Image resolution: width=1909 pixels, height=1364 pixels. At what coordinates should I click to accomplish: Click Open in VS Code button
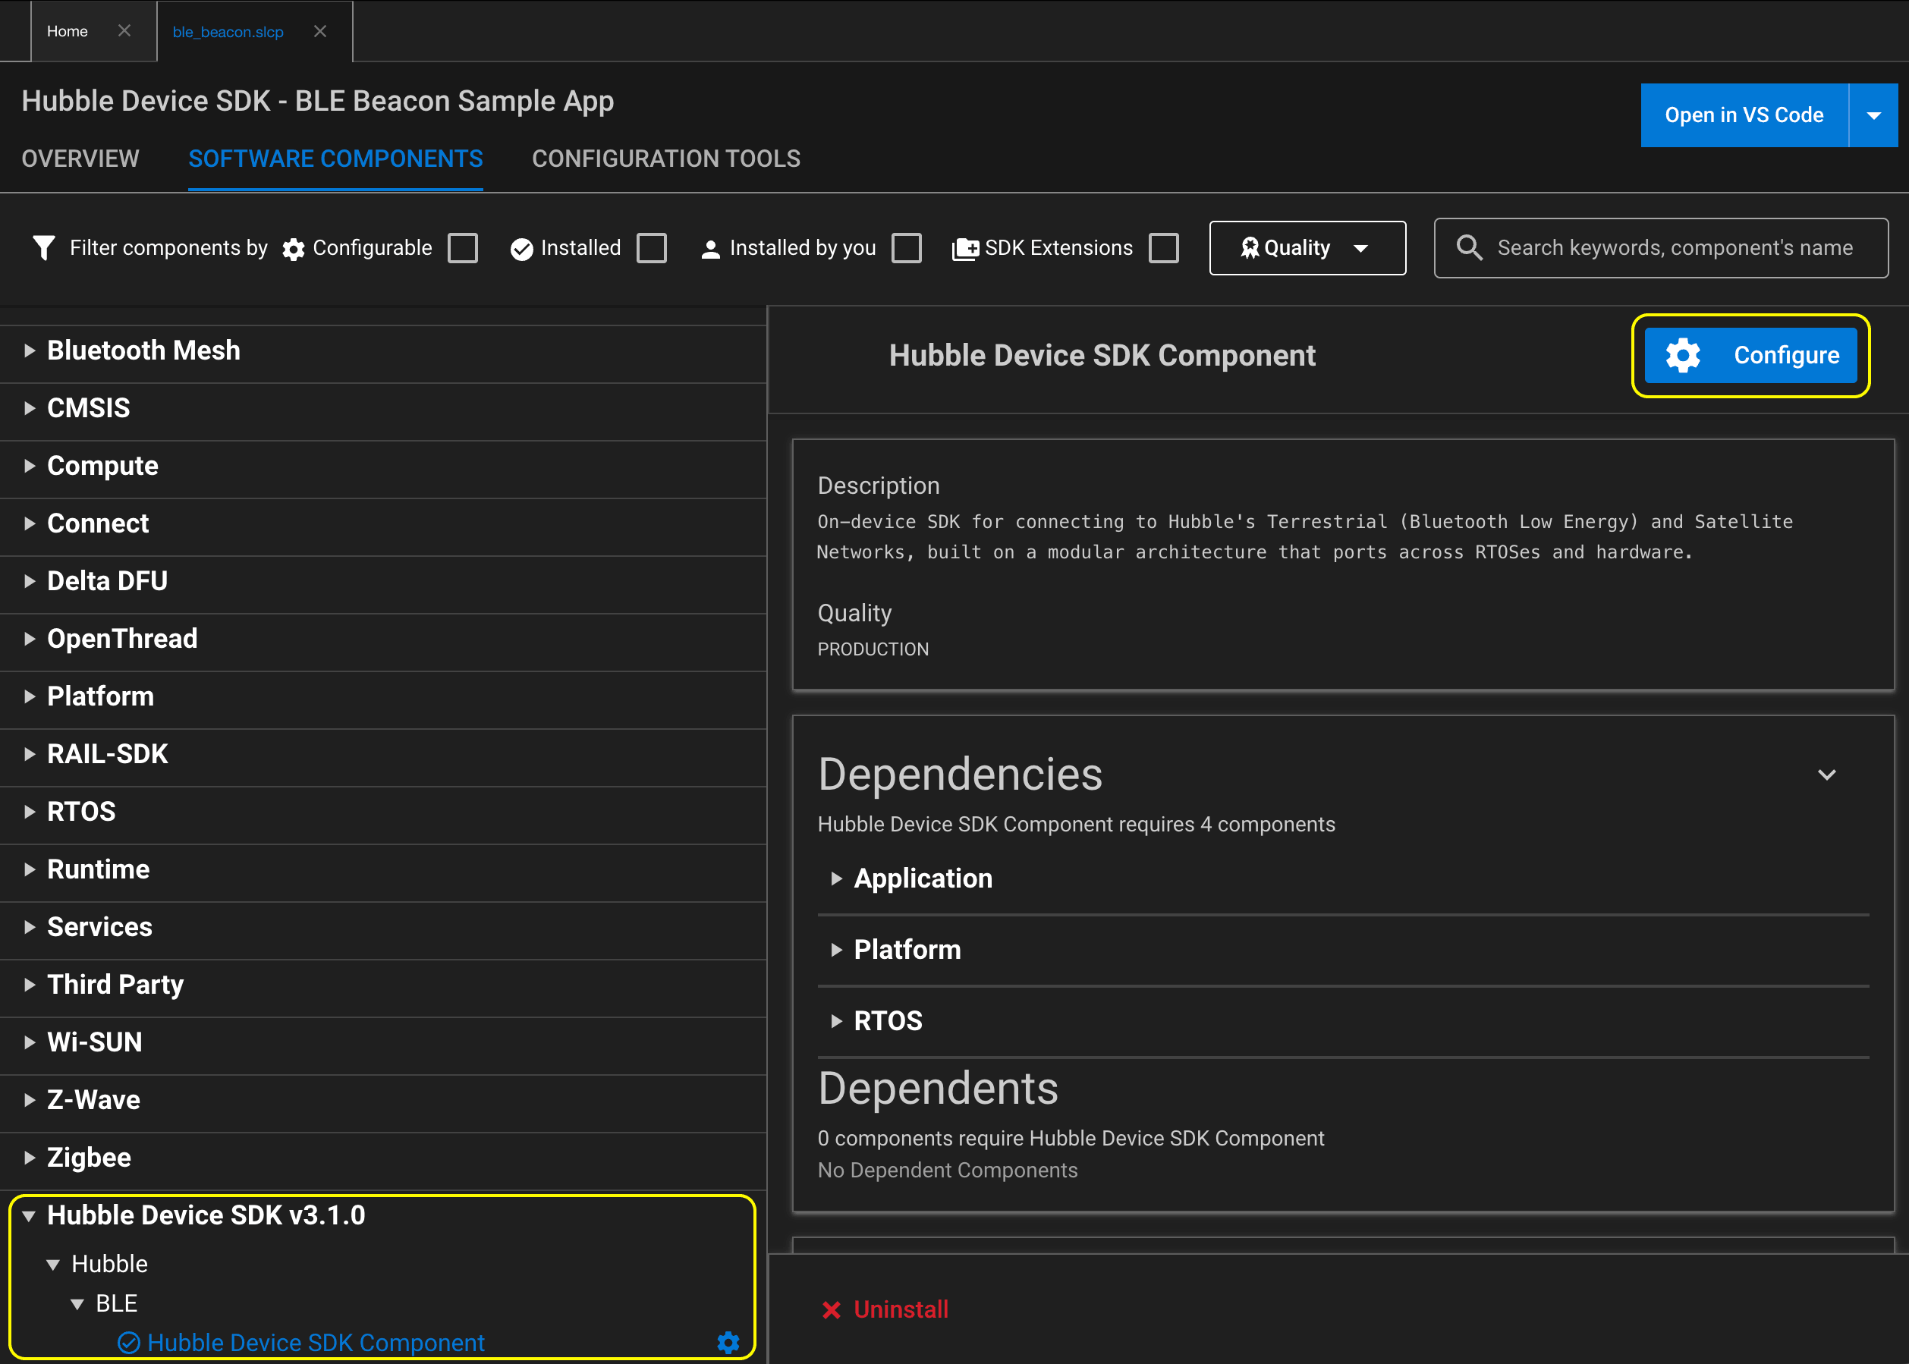tap(1744, 115)
